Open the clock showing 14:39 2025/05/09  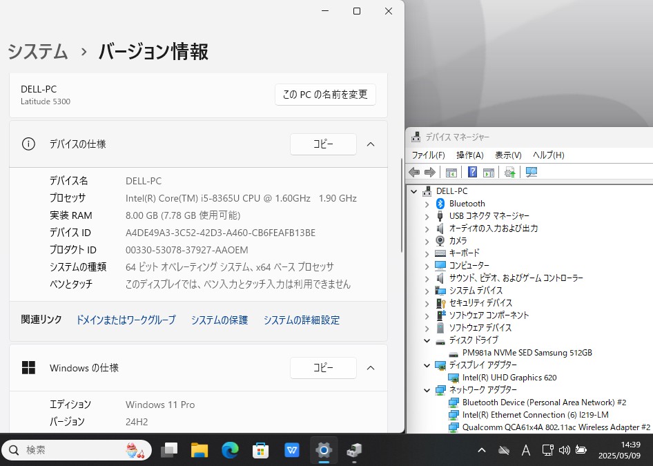(619, 449)
